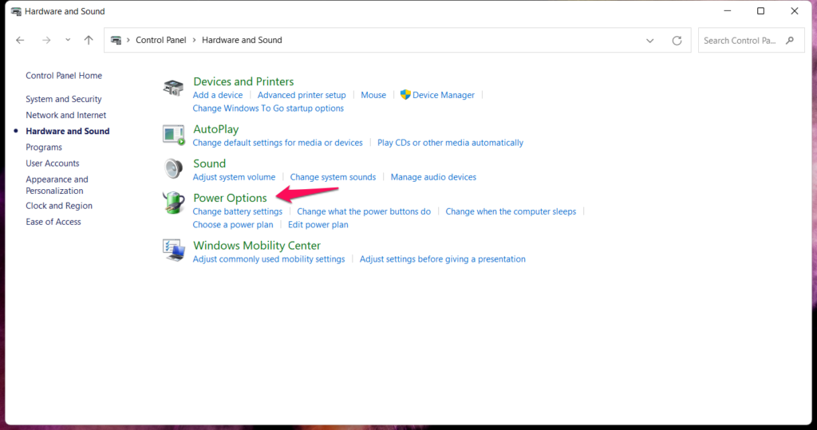This screenshot has width=817, height=430.
Task: Go back with the back arrow
Action: (20, 40)
